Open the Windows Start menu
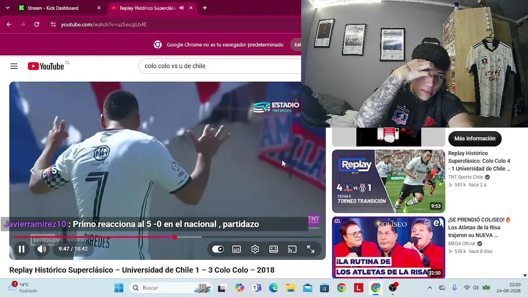 (119, 288)
